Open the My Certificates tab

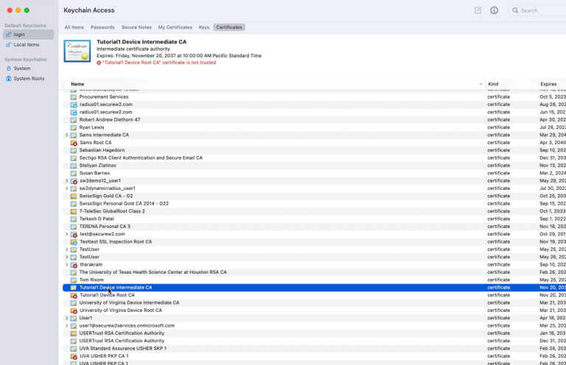[175, 27]
